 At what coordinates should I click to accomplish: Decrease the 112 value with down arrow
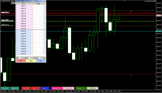[x=37, y=58]
